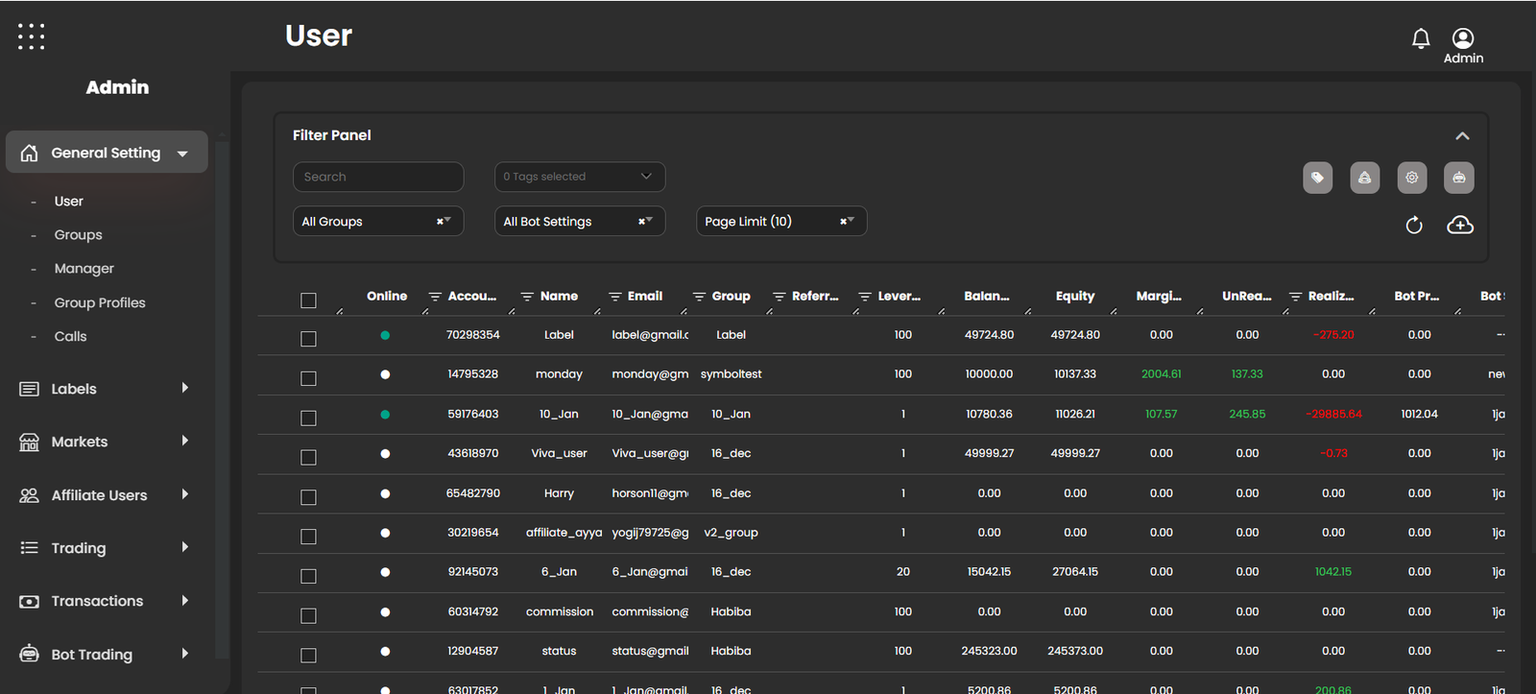Open the Group Profiles submenu item
The image size is (1536, 694).
tap(100, 302)
